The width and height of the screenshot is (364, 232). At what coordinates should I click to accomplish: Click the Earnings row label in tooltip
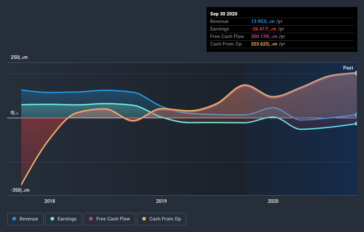click(x=219, y=29)
